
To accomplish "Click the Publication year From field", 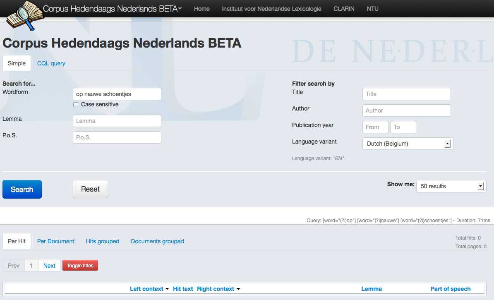I will 376,127.
